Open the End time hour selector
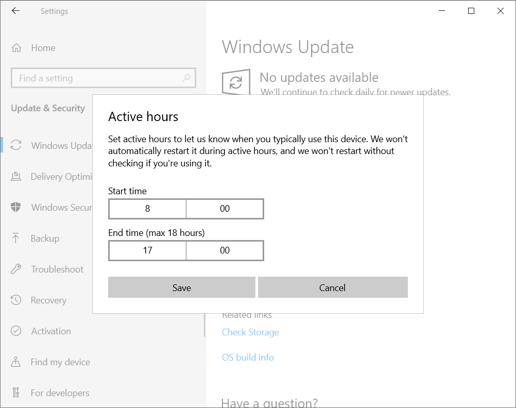Image resolution: width=516 pixels, height=408 pixels. (147, 250)
